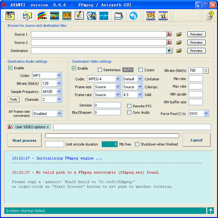This screenshot has width=218, height=218.
Task: Click the disc and folder toolbar icon
Action: tap(27, 16)
